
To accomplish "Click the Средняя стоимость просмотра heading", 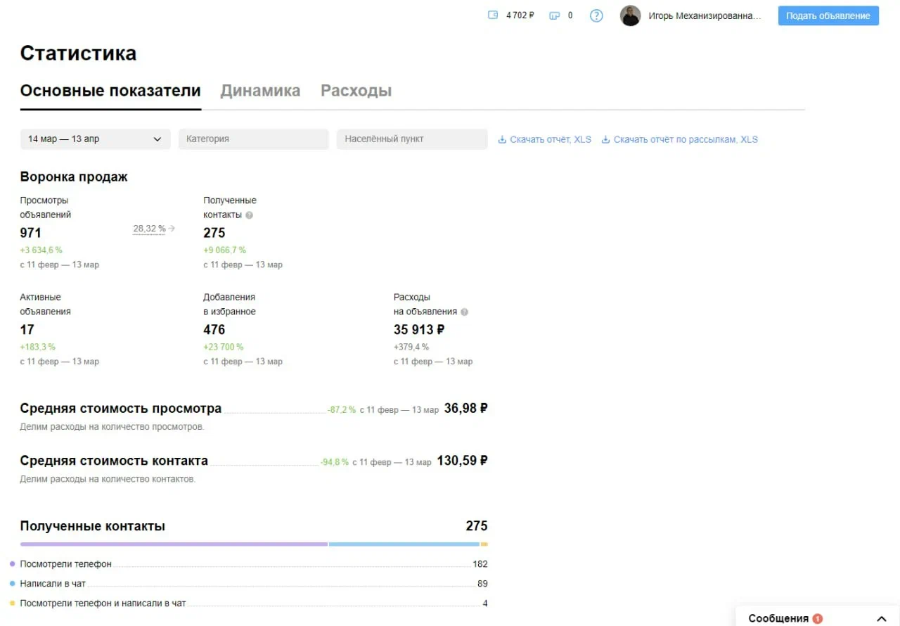I will [x=121, y=408].
